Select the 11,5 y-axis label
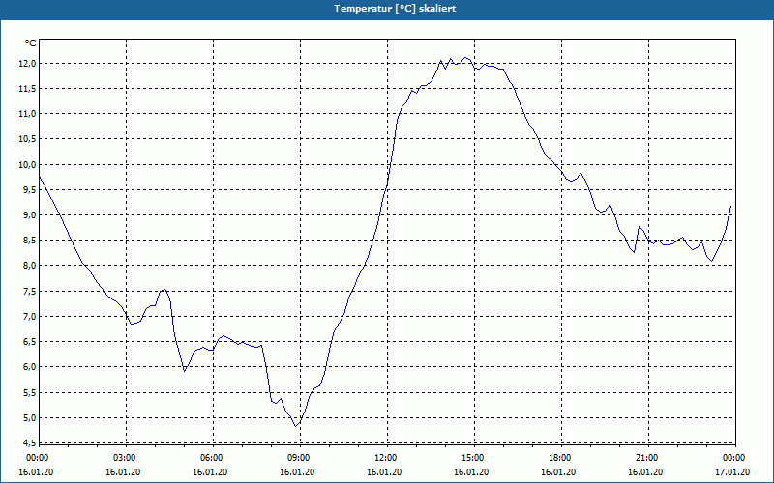This screenshot has width=774, height=483. pos(28,88)
